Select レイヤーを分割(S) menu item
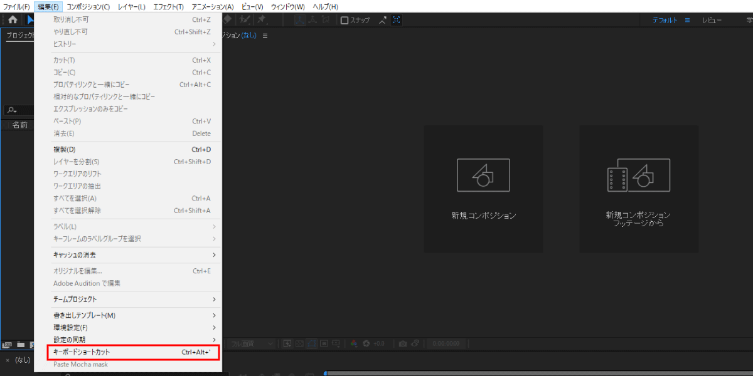 127,162
